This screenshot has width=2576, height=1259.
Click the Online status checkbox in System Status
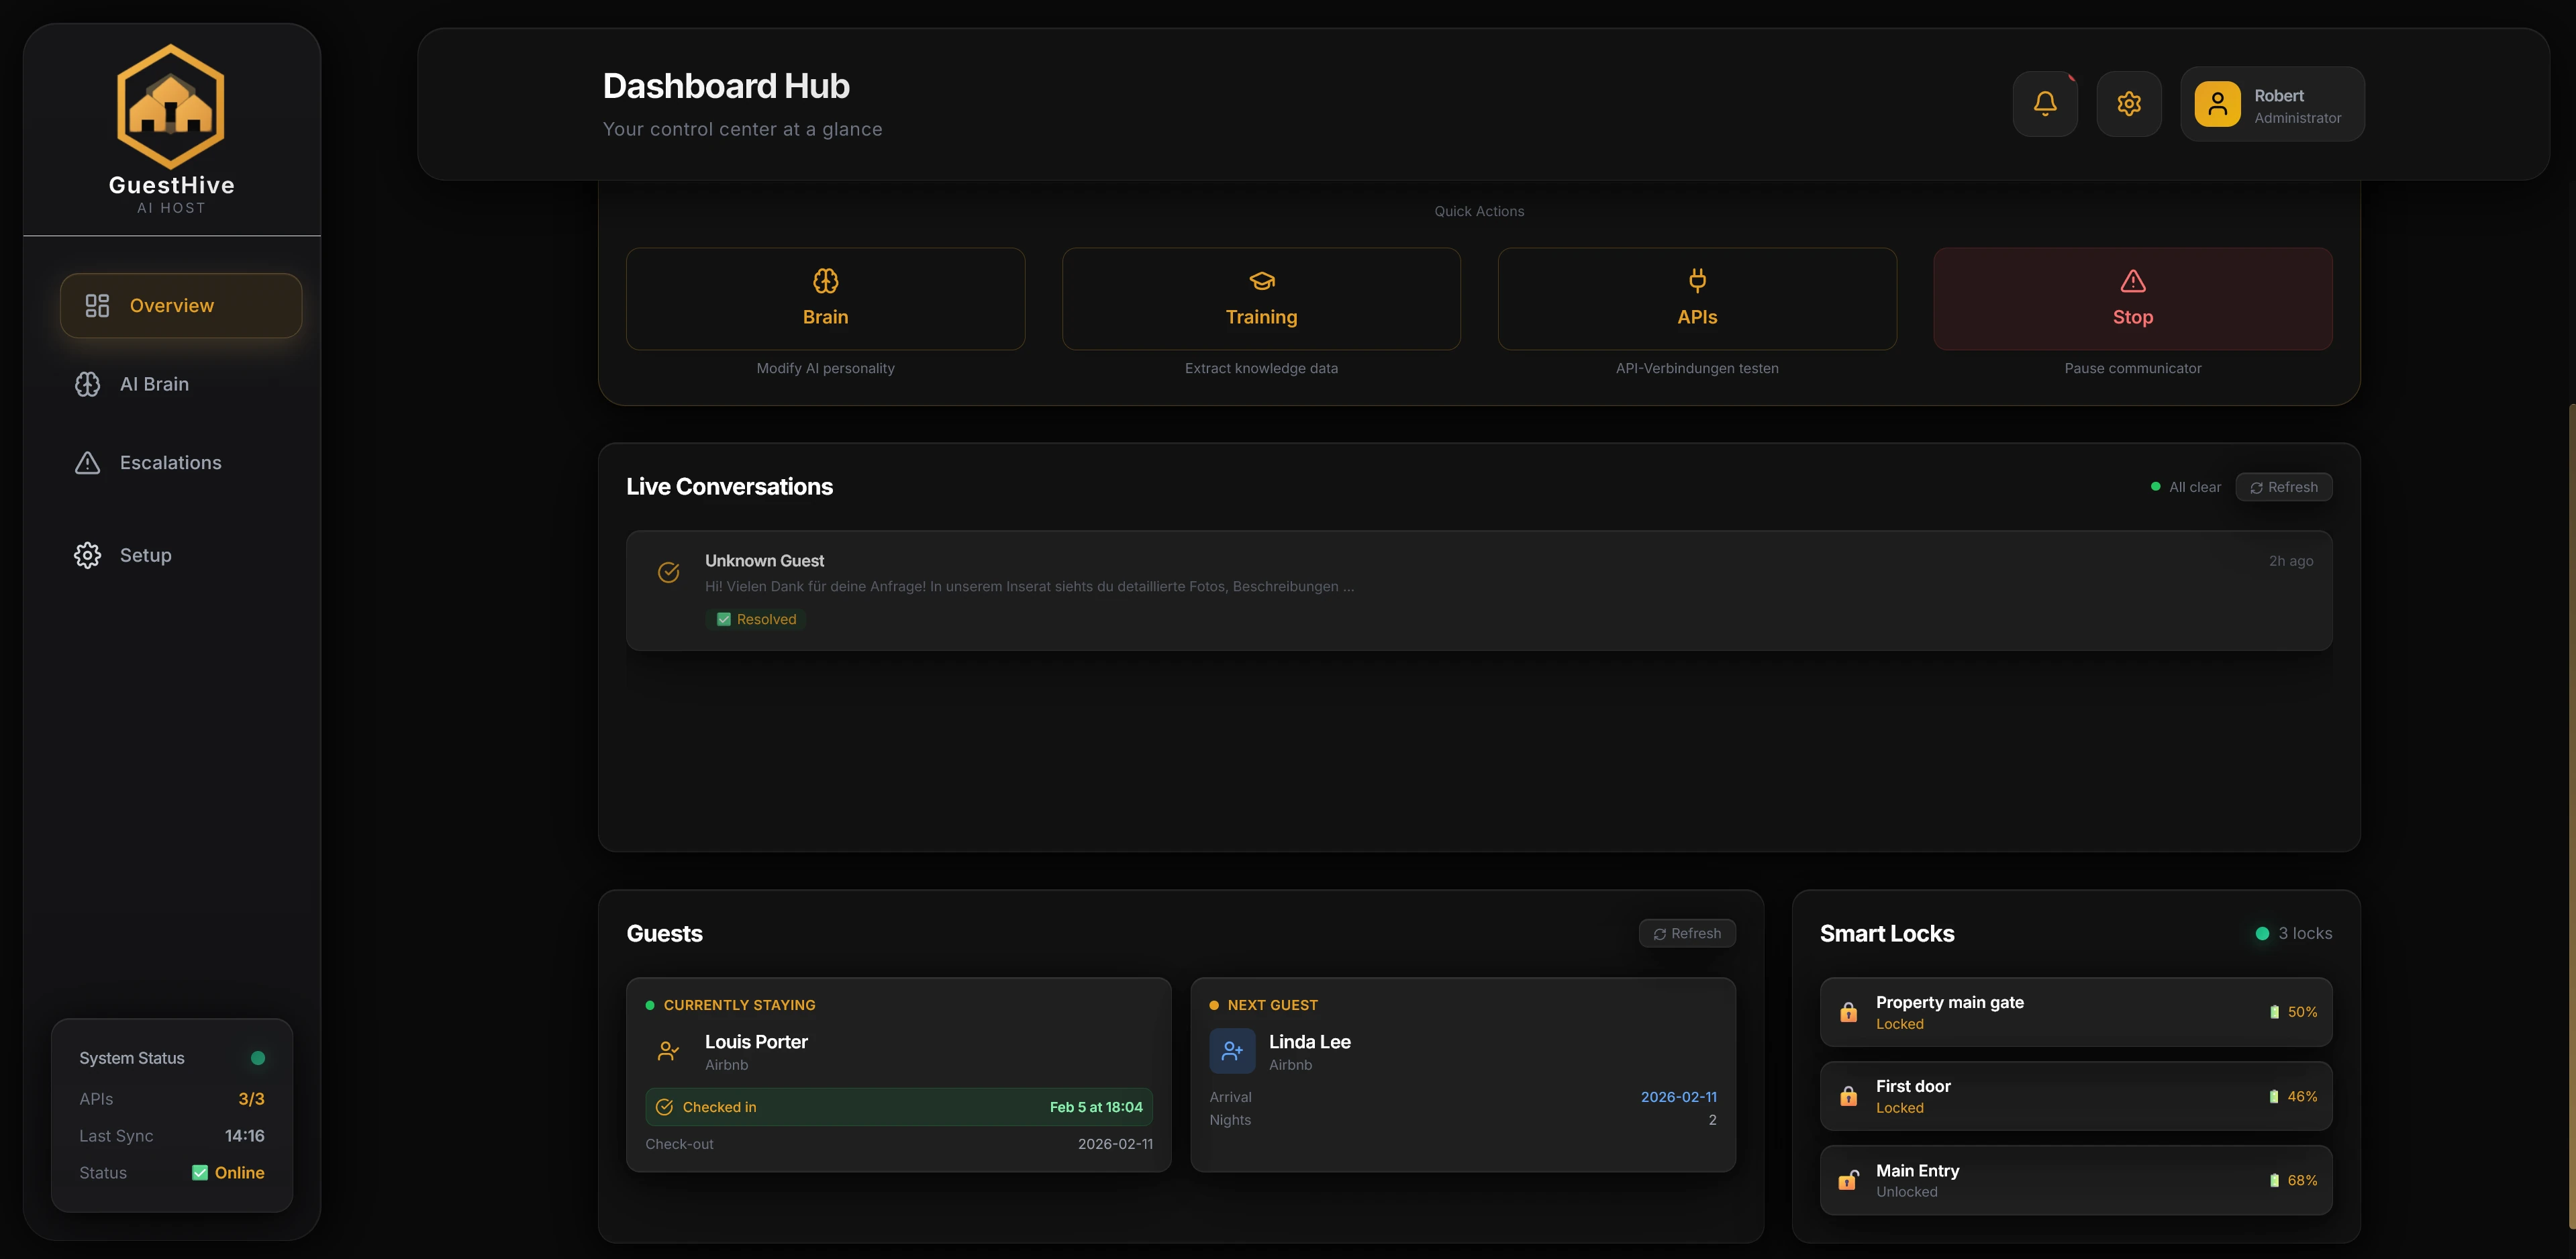[200, 1172]
